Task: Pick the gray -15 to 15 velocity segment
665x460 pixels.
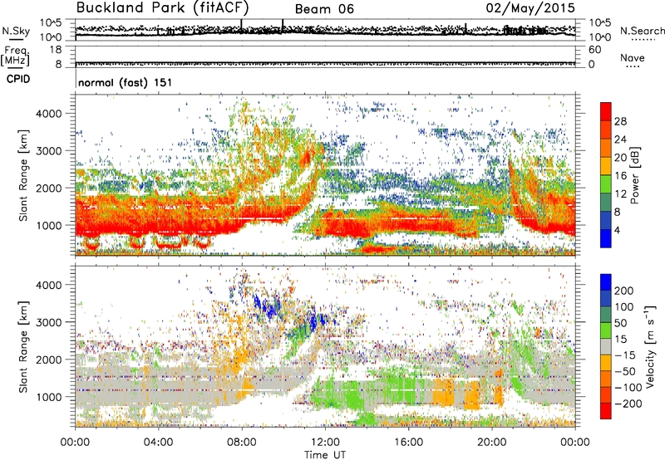Action: (606, 346)
